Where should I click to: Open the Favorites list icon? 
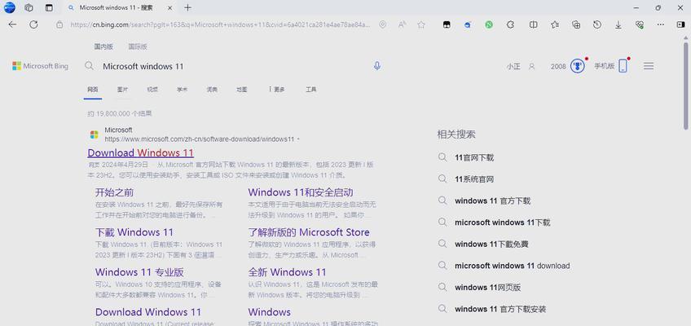click(x=555, y=25)
